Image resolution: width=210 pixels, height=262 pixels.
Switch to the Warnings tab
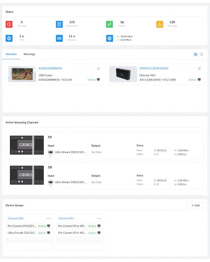click(x=29, y=54)
